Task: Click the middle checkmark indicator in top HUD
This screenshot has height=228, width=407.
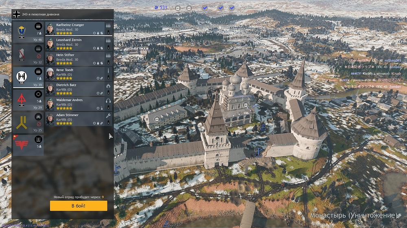Action: click(221, 8)
